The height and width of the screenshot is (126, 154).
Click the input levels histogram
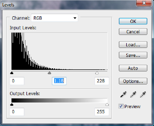pos(60,51)
